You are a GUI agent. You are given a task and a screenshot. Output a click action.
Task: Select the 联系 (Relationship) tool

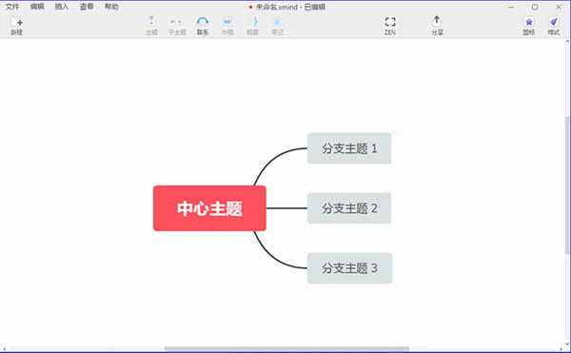(x=203, y=26)
